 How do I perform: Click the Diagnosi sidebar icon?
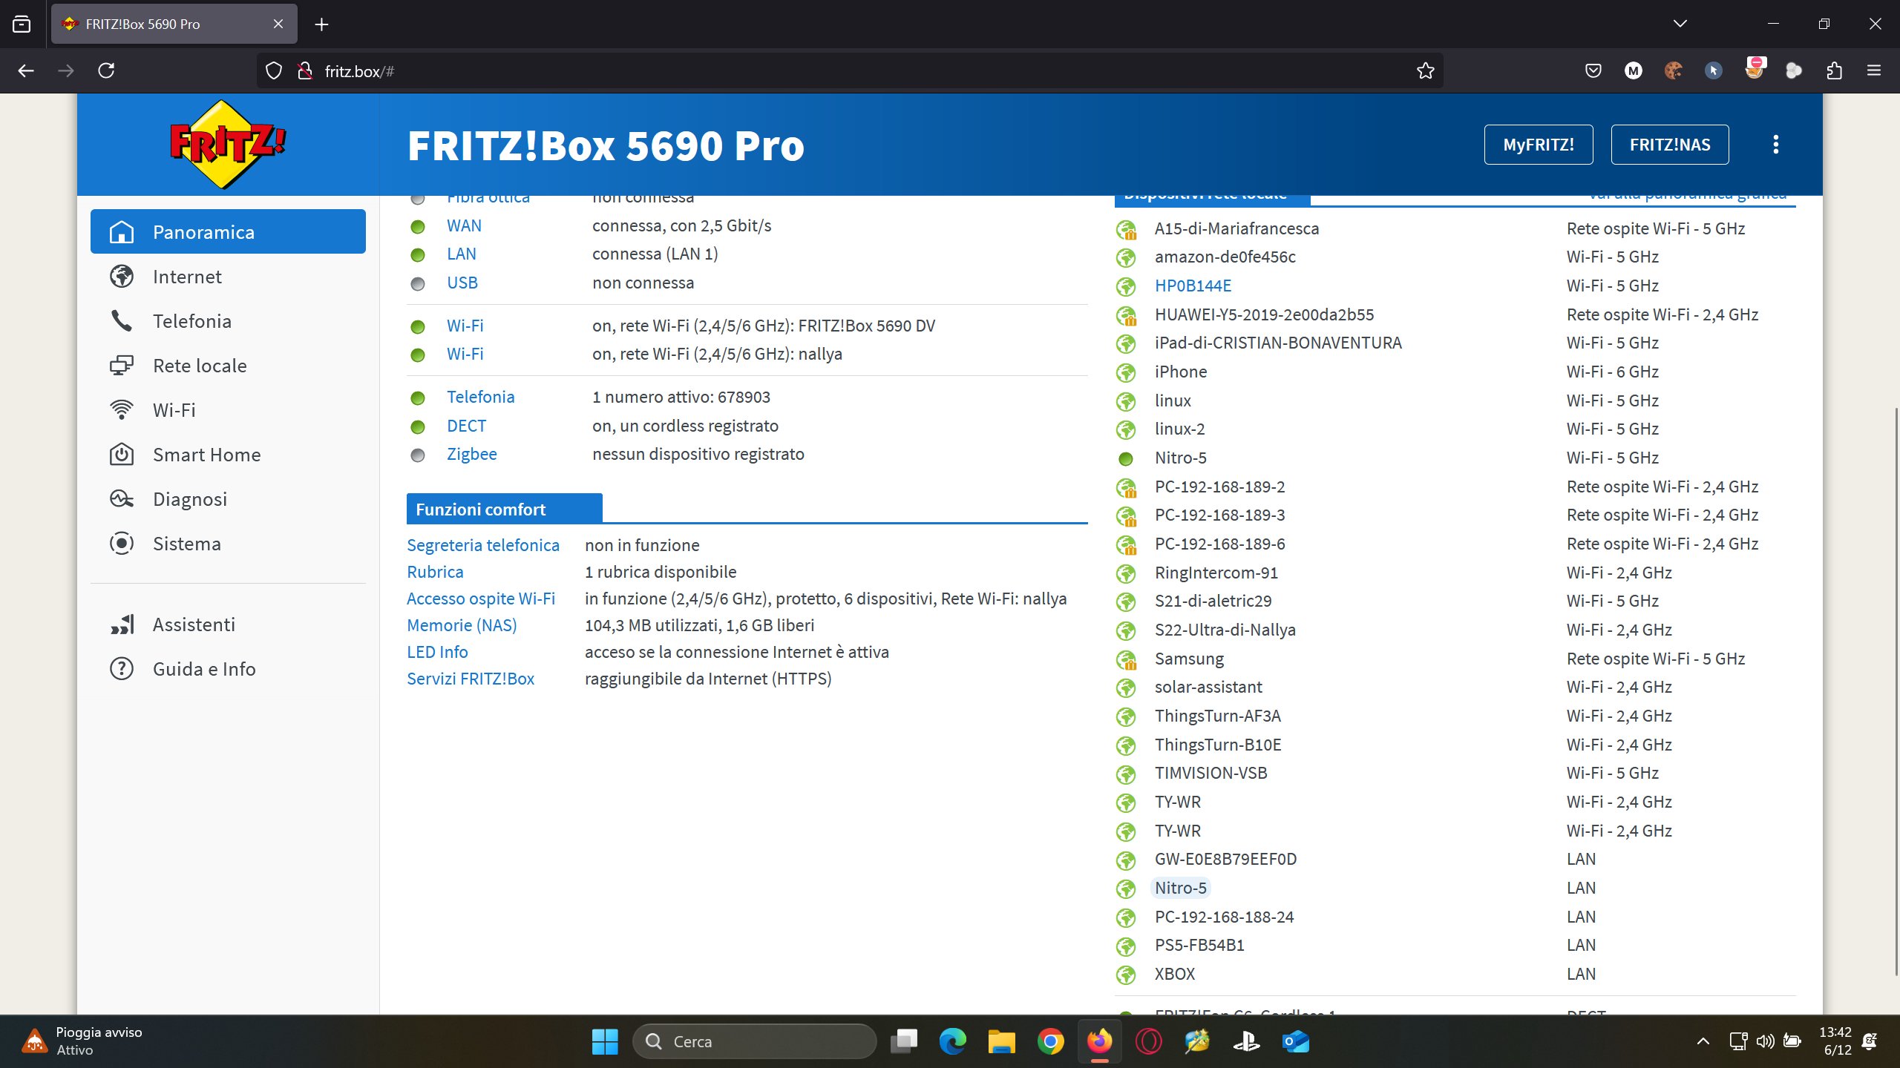tap(122, 499)
